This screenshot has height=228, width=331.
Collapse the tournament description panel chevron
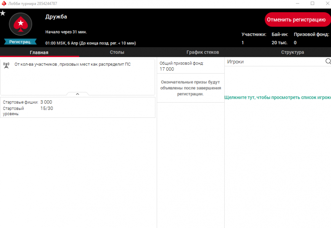(x=77, y=94)
